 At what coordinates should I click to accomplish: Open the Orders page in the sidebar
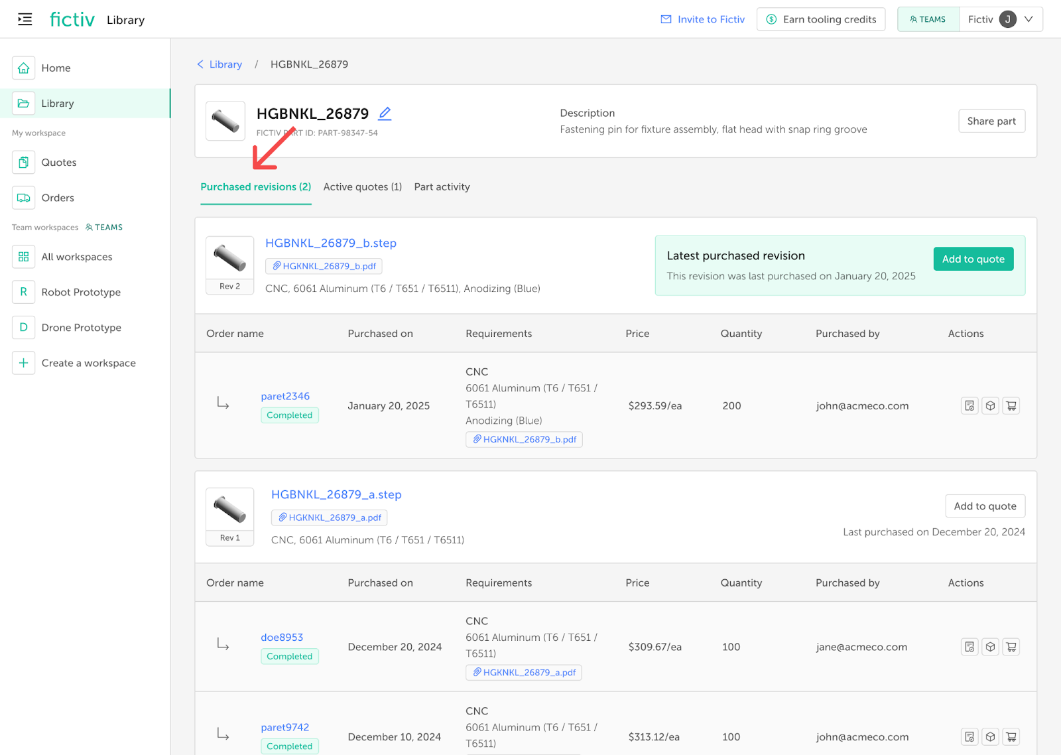click(x=58, y=198)
